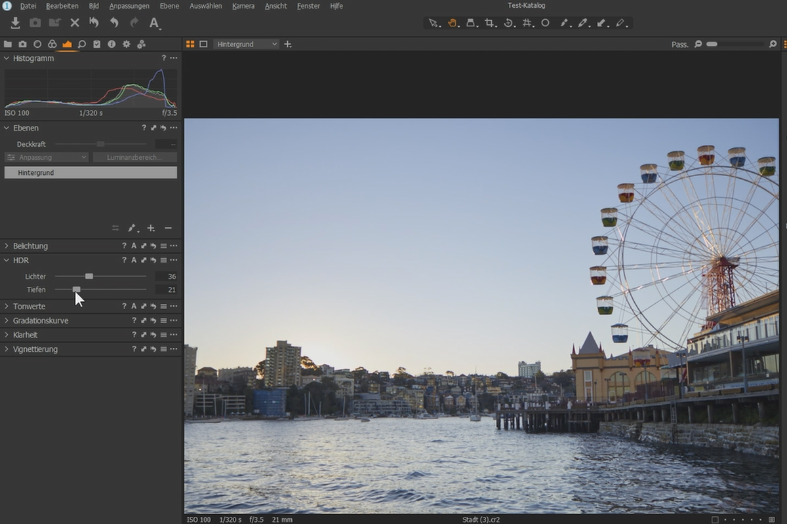Open the Anpassungen menu

pyautogui.click(x=129, y=6)
